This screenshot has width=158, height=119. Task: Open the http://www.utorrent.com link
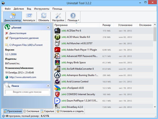(x=23, y=77)
